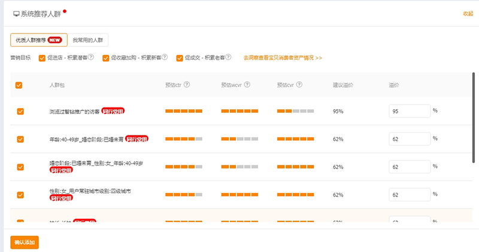The height and width of the screenshot is (252, 479).
Task: Toggle the select-all checkbox in table header
Action: (19, 85)
